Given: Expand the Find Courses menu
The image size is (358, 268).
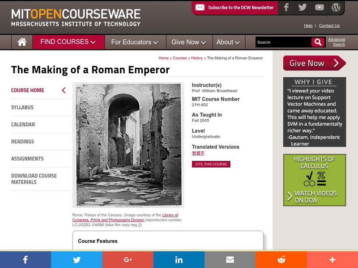Looking at the screenshot, I should [68, 42].
